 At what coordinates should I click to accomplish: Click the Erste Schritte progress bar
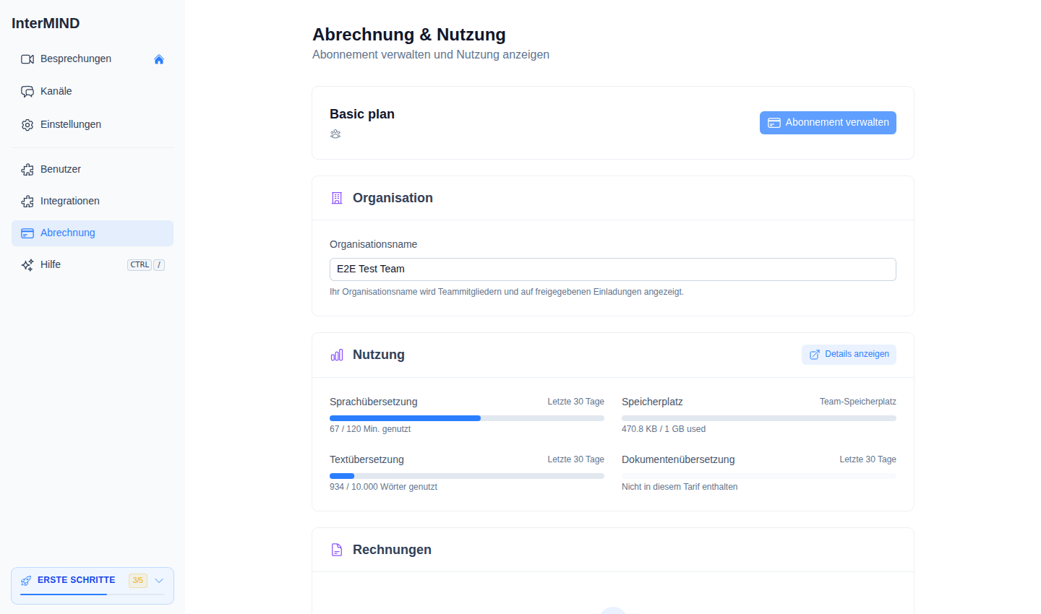(93, 594)
